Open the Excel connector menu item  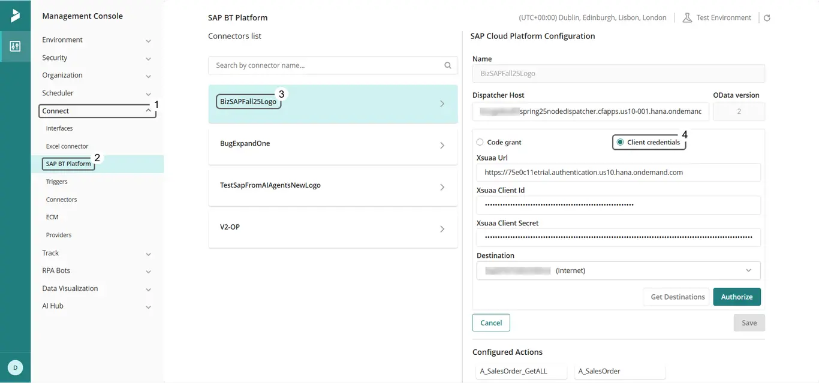point(67,146)
